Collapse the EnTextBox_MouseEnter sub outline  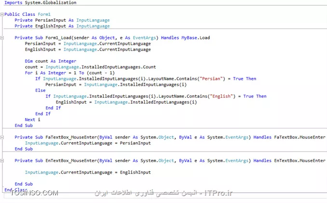tap(2, 161)
